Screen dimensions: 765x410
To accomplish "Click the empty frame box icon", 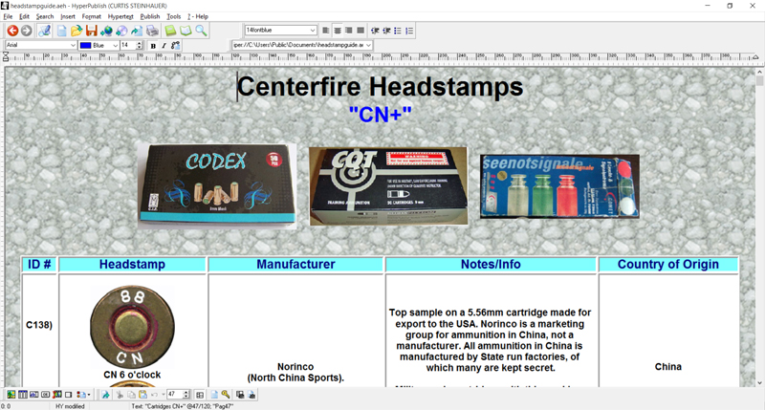I will [68, 395].
